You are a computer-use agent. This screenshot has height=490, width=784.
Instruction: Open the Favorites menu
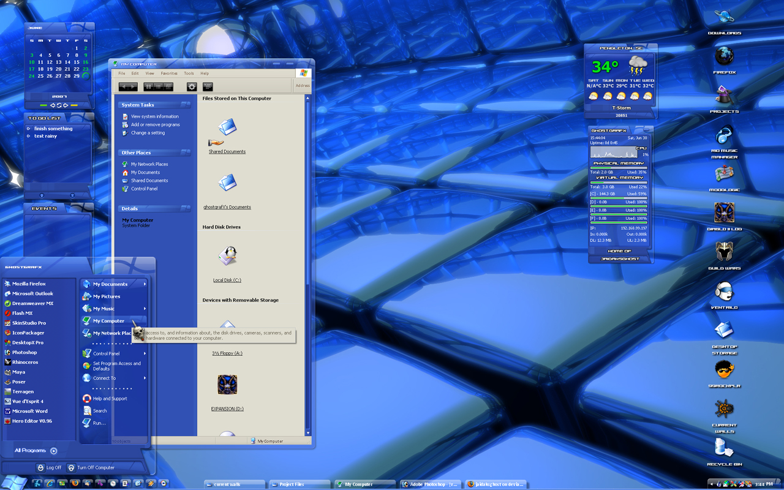[x=169, y=73]
